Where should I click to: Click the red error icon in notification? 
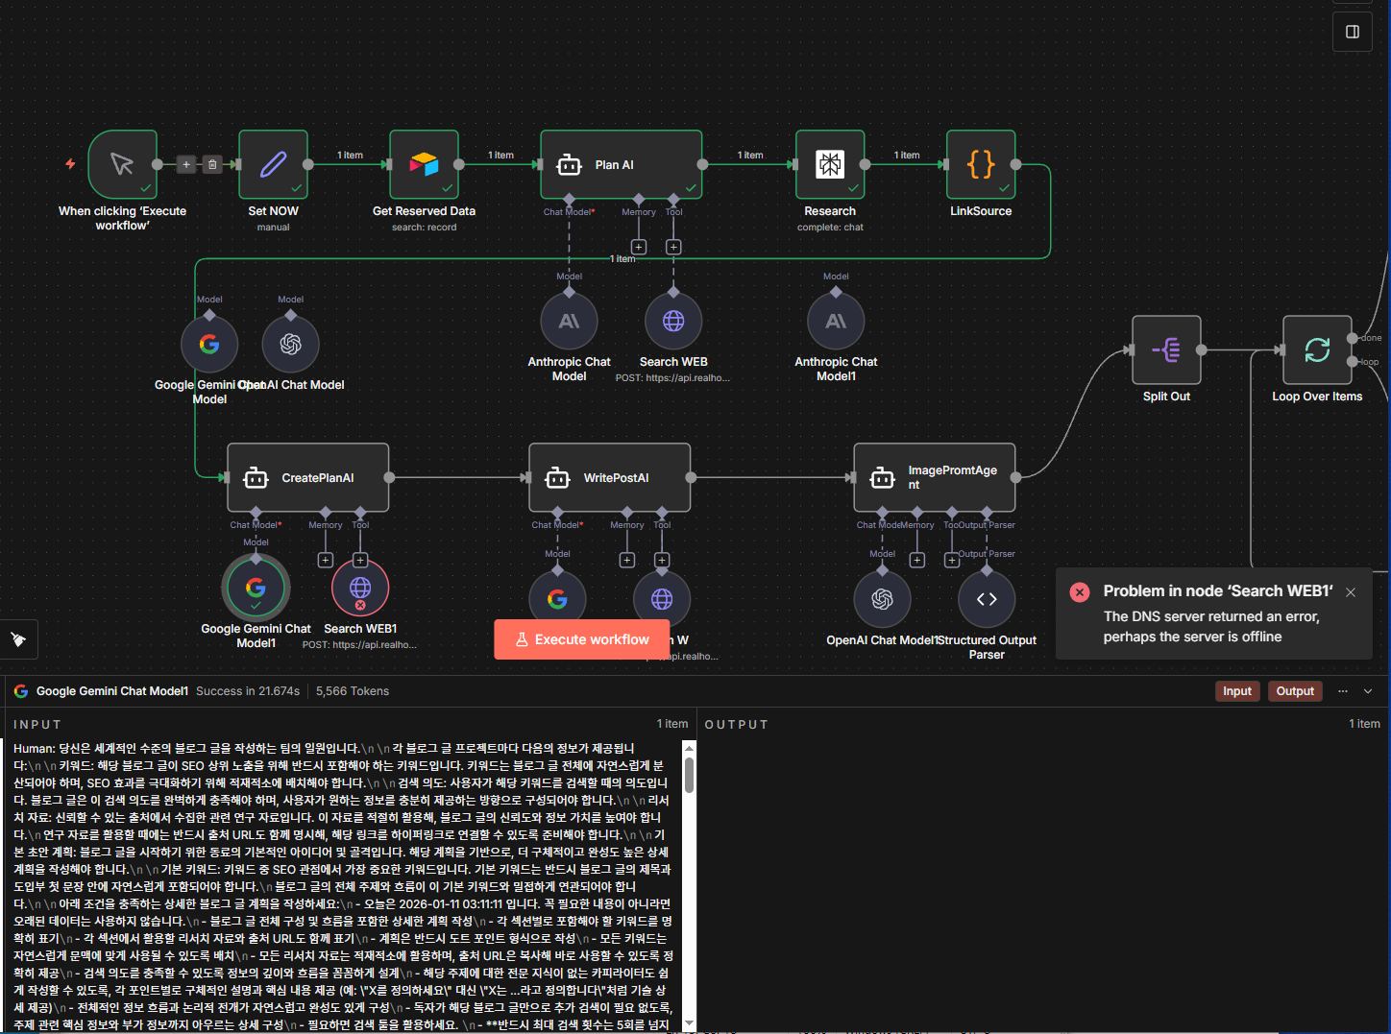tap(1080, 592)
